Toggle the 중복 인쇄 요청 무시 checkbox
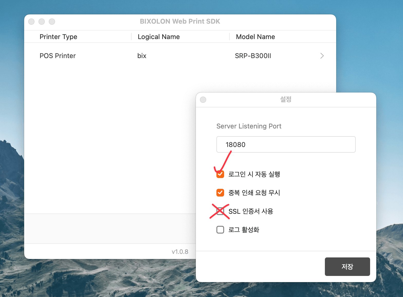This screenshot has width=403, height=297. pyautogui.click(x=220, y=193)
